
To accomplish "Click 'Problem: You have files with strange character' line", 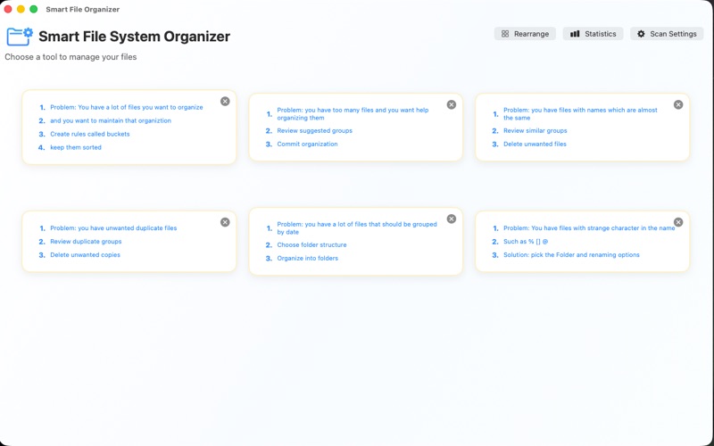I will 589,228.
